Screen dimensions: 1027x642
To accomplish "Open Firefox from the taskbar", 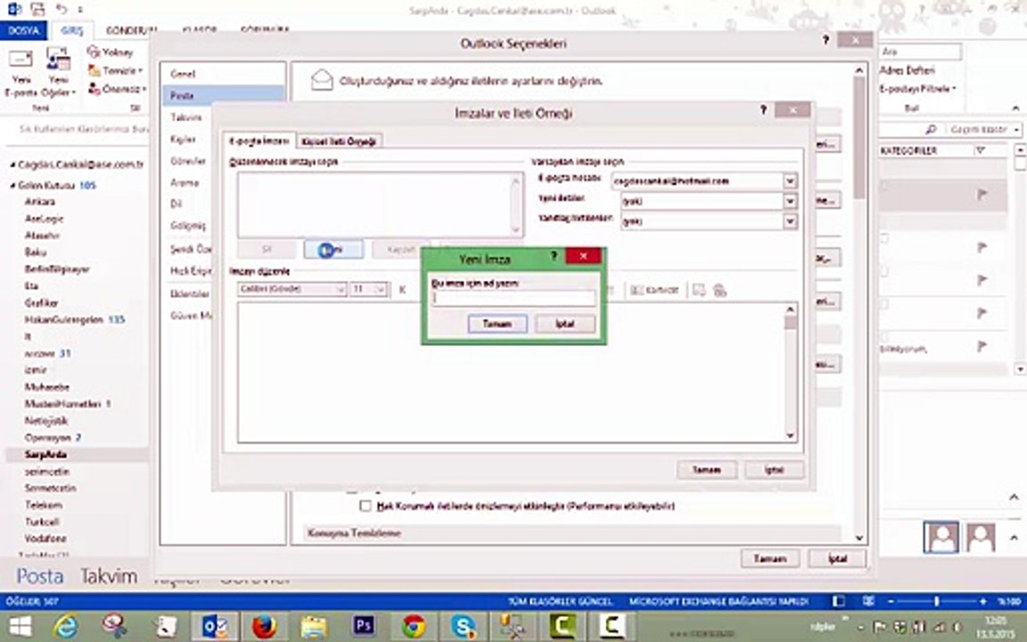I will pos(264,627).
